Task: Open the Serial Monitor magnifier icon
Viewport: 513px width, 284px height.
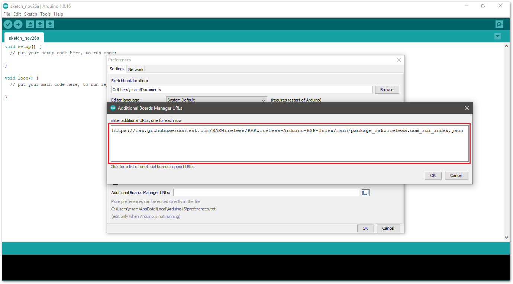Action: pos(499,25)
